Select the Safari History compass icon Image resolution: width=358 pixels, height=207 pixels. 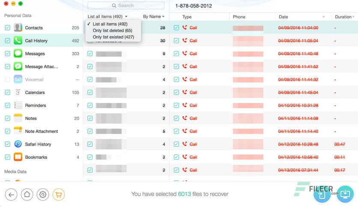tap(18, 144)
